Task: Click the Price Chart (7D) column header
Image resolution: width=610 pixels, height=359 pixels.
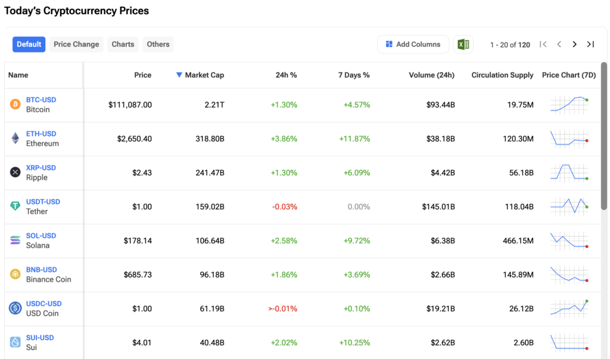Action: 569,75
